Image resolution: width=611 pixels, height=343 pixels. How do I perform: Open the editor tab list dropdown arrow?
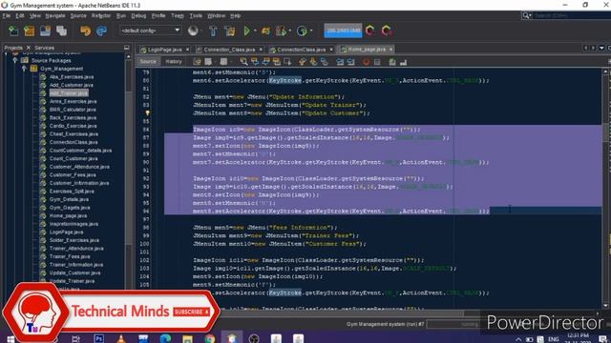(x=601, y=48)
